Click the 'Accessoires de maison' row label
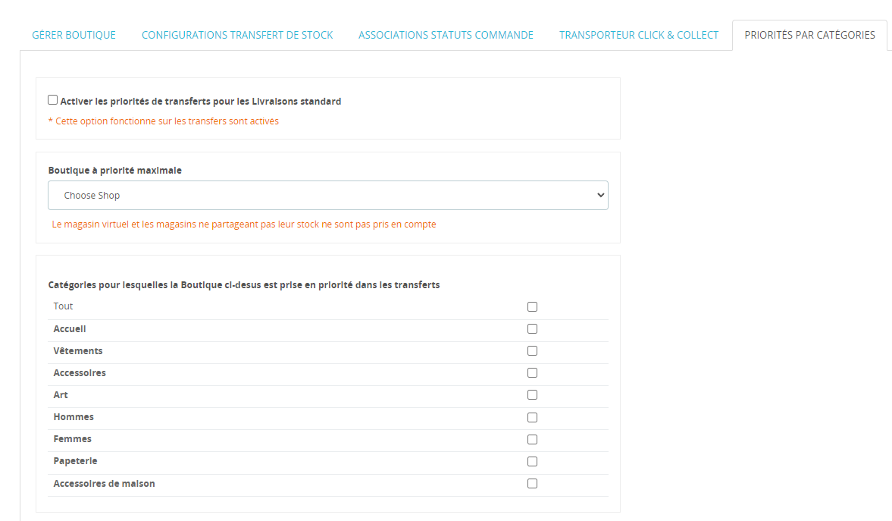The height and width of the screenshot is (521, 892). coord(104,483)
